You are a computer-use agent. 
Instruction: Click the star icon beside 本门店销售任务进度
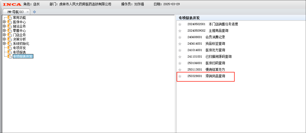(x=180, y=24)
